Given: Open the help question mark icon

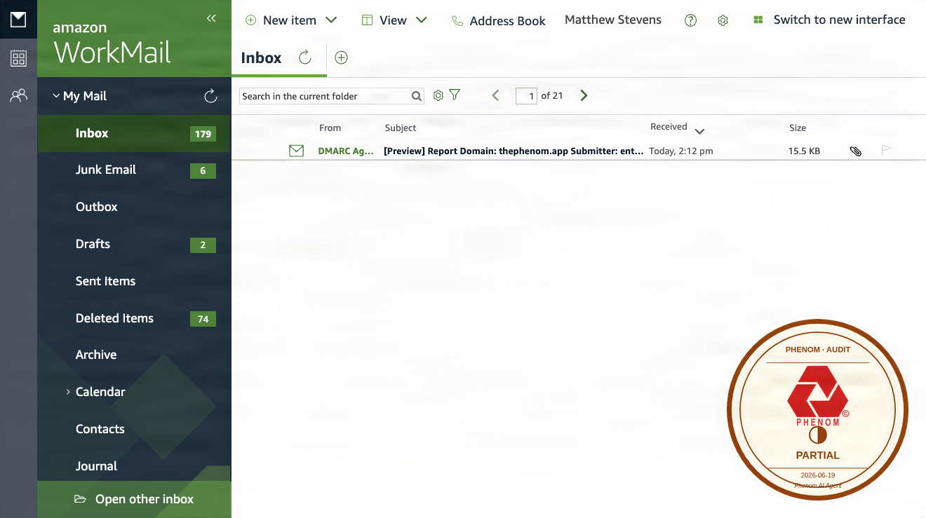Looking at the screenshot, I should [x=690, y=20].
